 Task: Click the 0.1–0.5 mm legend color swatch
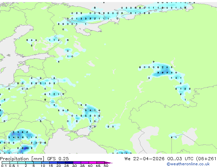click(x=6, y=163)
